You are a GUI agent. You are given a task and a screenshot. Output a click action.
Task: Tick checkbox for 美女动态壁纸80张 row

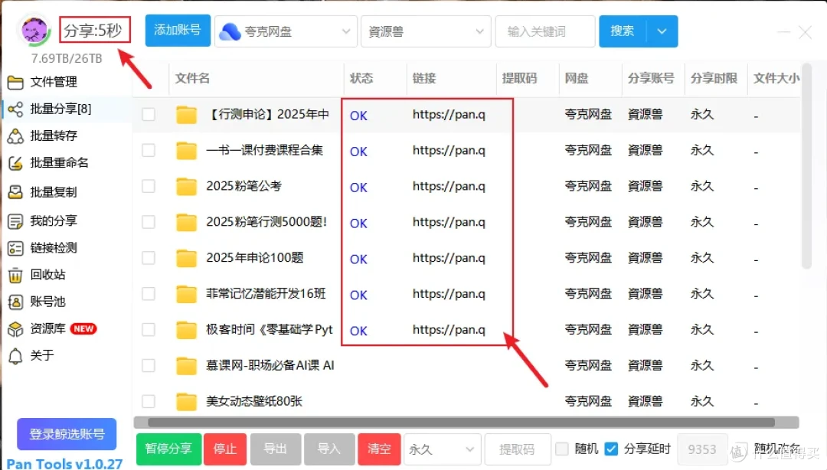pos(149,401)
